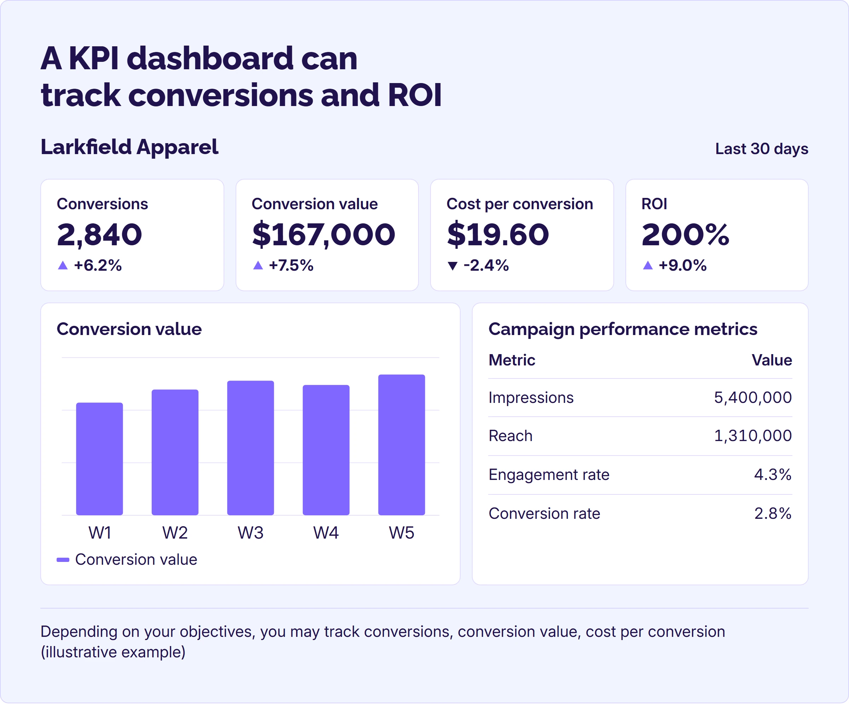Click the 'Larkfield Apparel' heading
Screen dimensions: 849x704
pyautogui.click(x=129, y=147)
